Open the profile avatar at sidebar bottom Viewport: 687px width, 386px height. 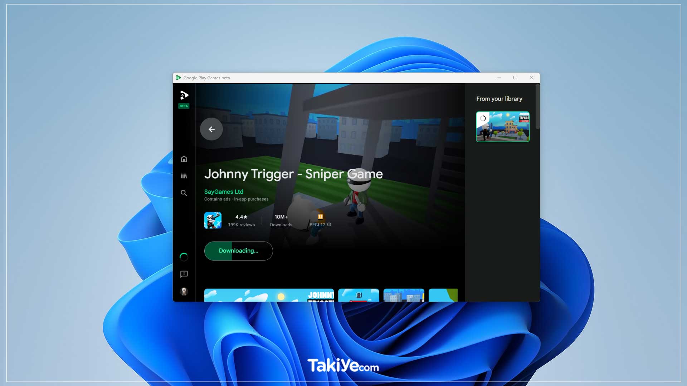click(184, 291)
